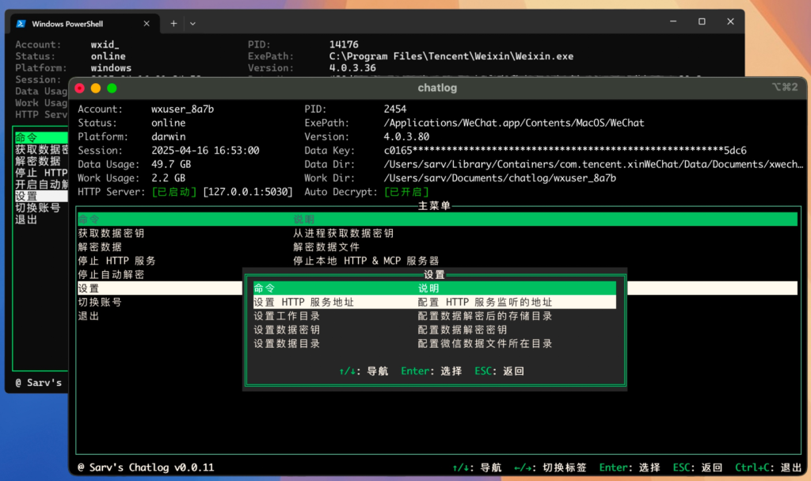Viewport: 811px width, 481px height.
Task: Click the wxuser_8a7b account value
Action: pos(183,109)
